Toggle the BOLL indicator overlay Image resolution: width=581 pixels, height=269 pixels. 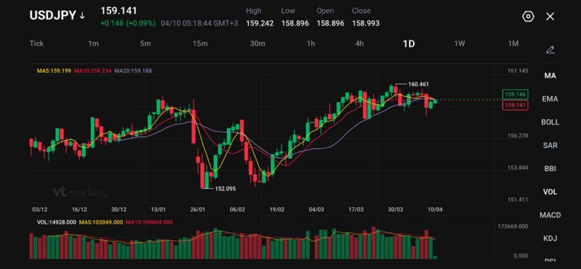click(550, 122)
